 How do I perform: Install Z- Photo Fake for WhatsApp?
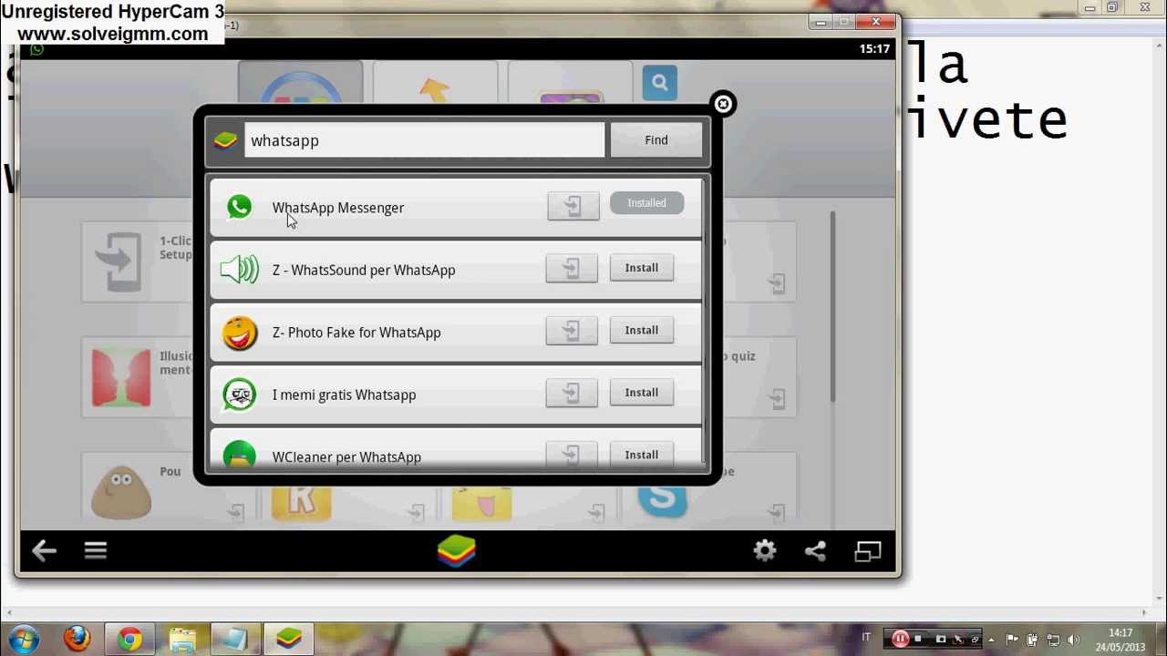coord(641,330)
